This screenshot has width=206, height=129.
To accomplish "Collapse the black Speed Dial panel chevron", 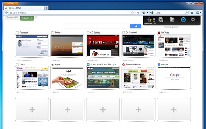I will point(171,27).
